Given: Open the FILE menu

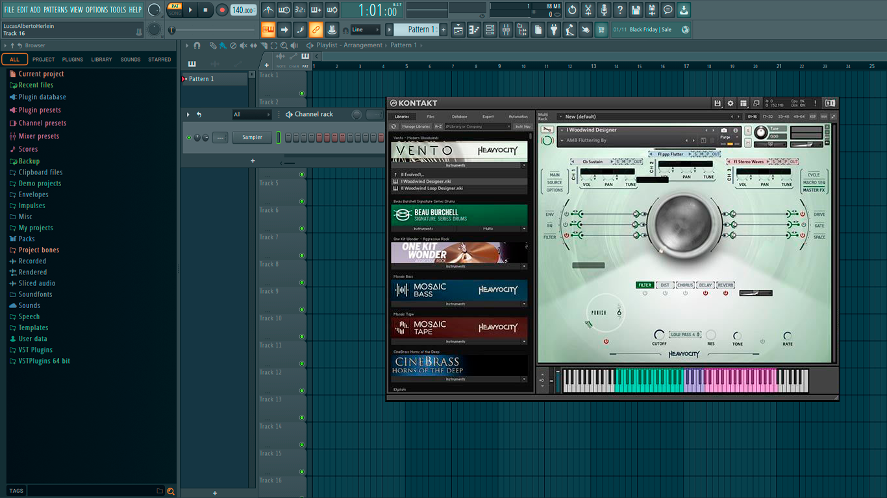Looking at the screenshot, I should (9, 10).
